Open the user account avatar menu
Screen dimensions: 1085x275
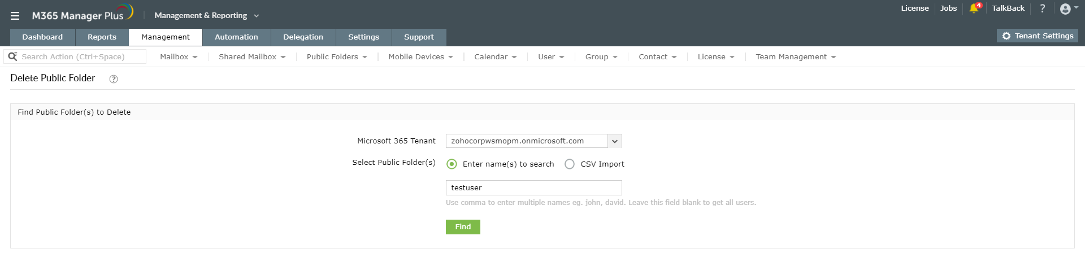[x=1066, y=9]
